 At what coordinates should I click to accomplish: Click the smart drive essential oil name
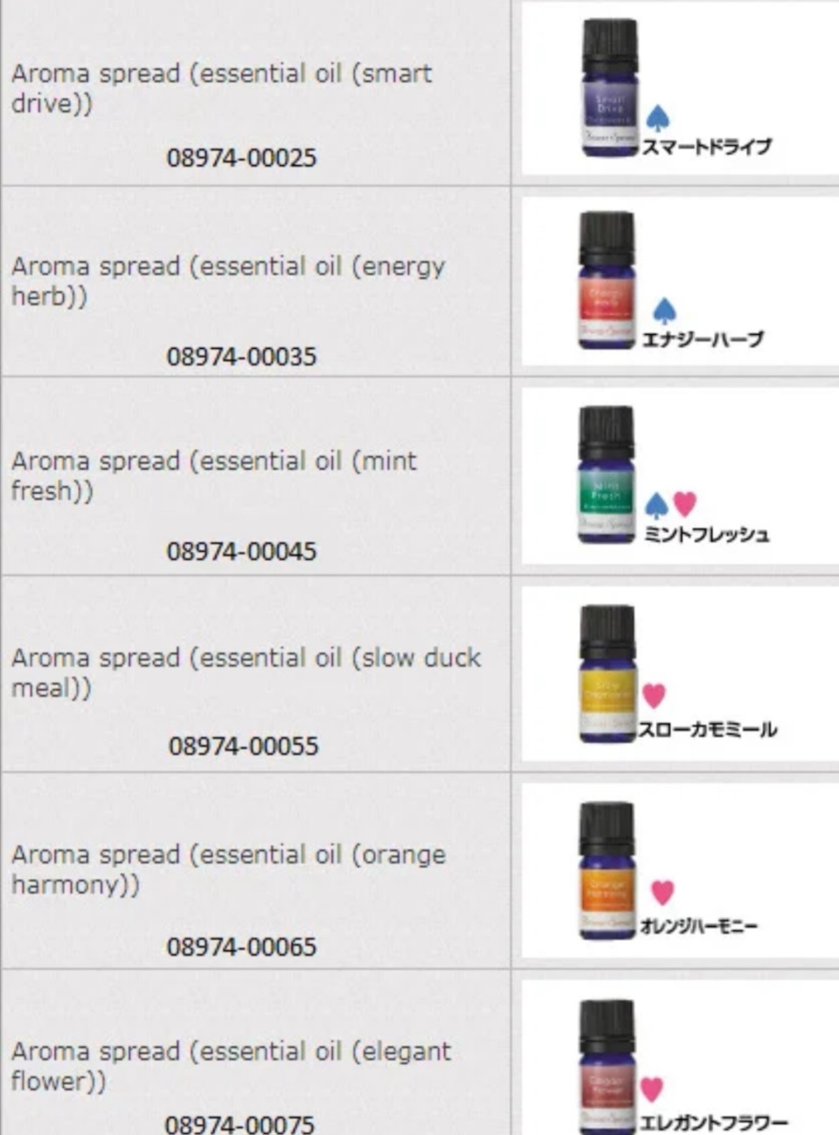point(221,88)
